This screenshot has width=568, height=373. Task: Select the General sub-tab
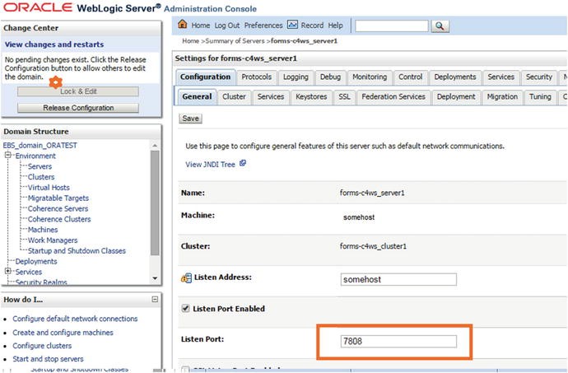point(197,97)
